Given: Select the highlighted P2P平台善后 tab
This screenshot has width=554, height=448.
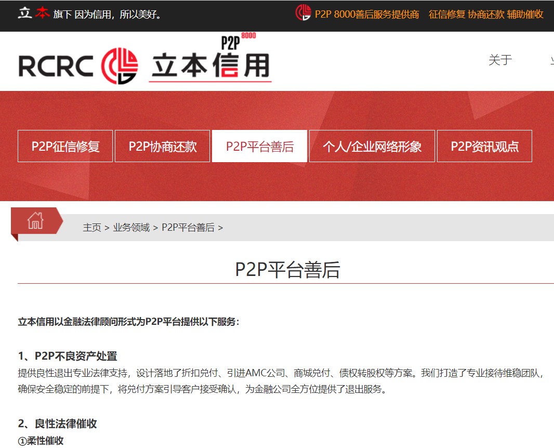Looking at the screenshot, I should (259, 146).
